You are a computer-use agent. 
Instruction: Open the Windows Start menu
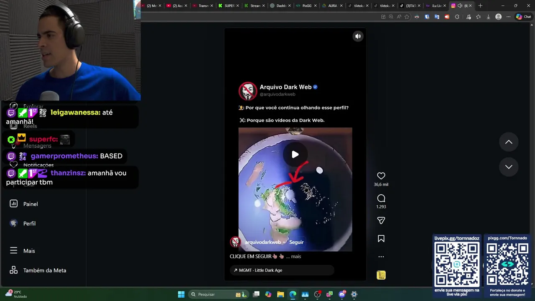(x=181, y=294)
